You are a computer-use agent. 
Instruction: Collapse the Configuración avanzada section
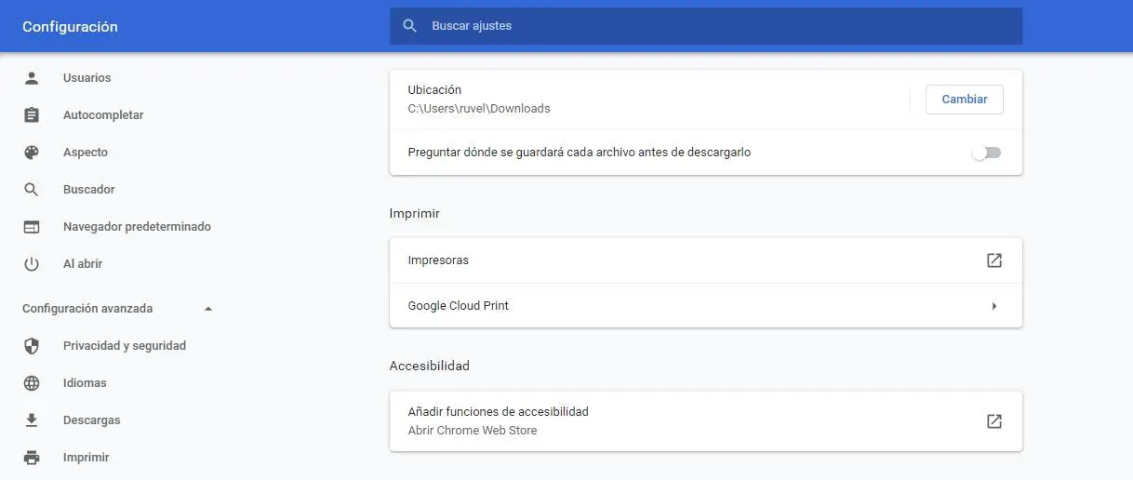(x=208, y=309)
